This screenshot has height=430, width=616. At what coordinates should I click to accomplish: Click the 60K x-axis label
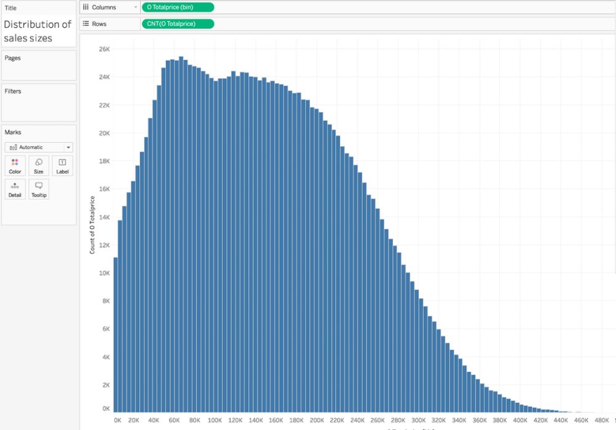pyautogui.click(x=174, y=420)
